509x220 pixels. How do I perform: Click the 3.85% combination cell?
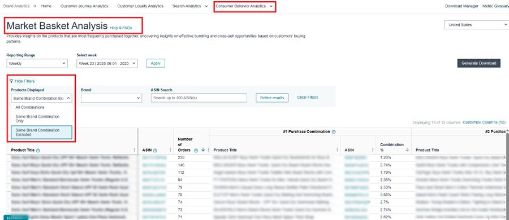385,195
